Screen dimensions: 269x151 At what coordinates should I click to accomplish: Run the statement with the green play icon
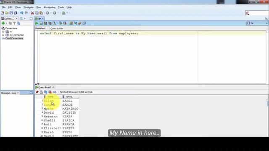click(x=37, y=23)
